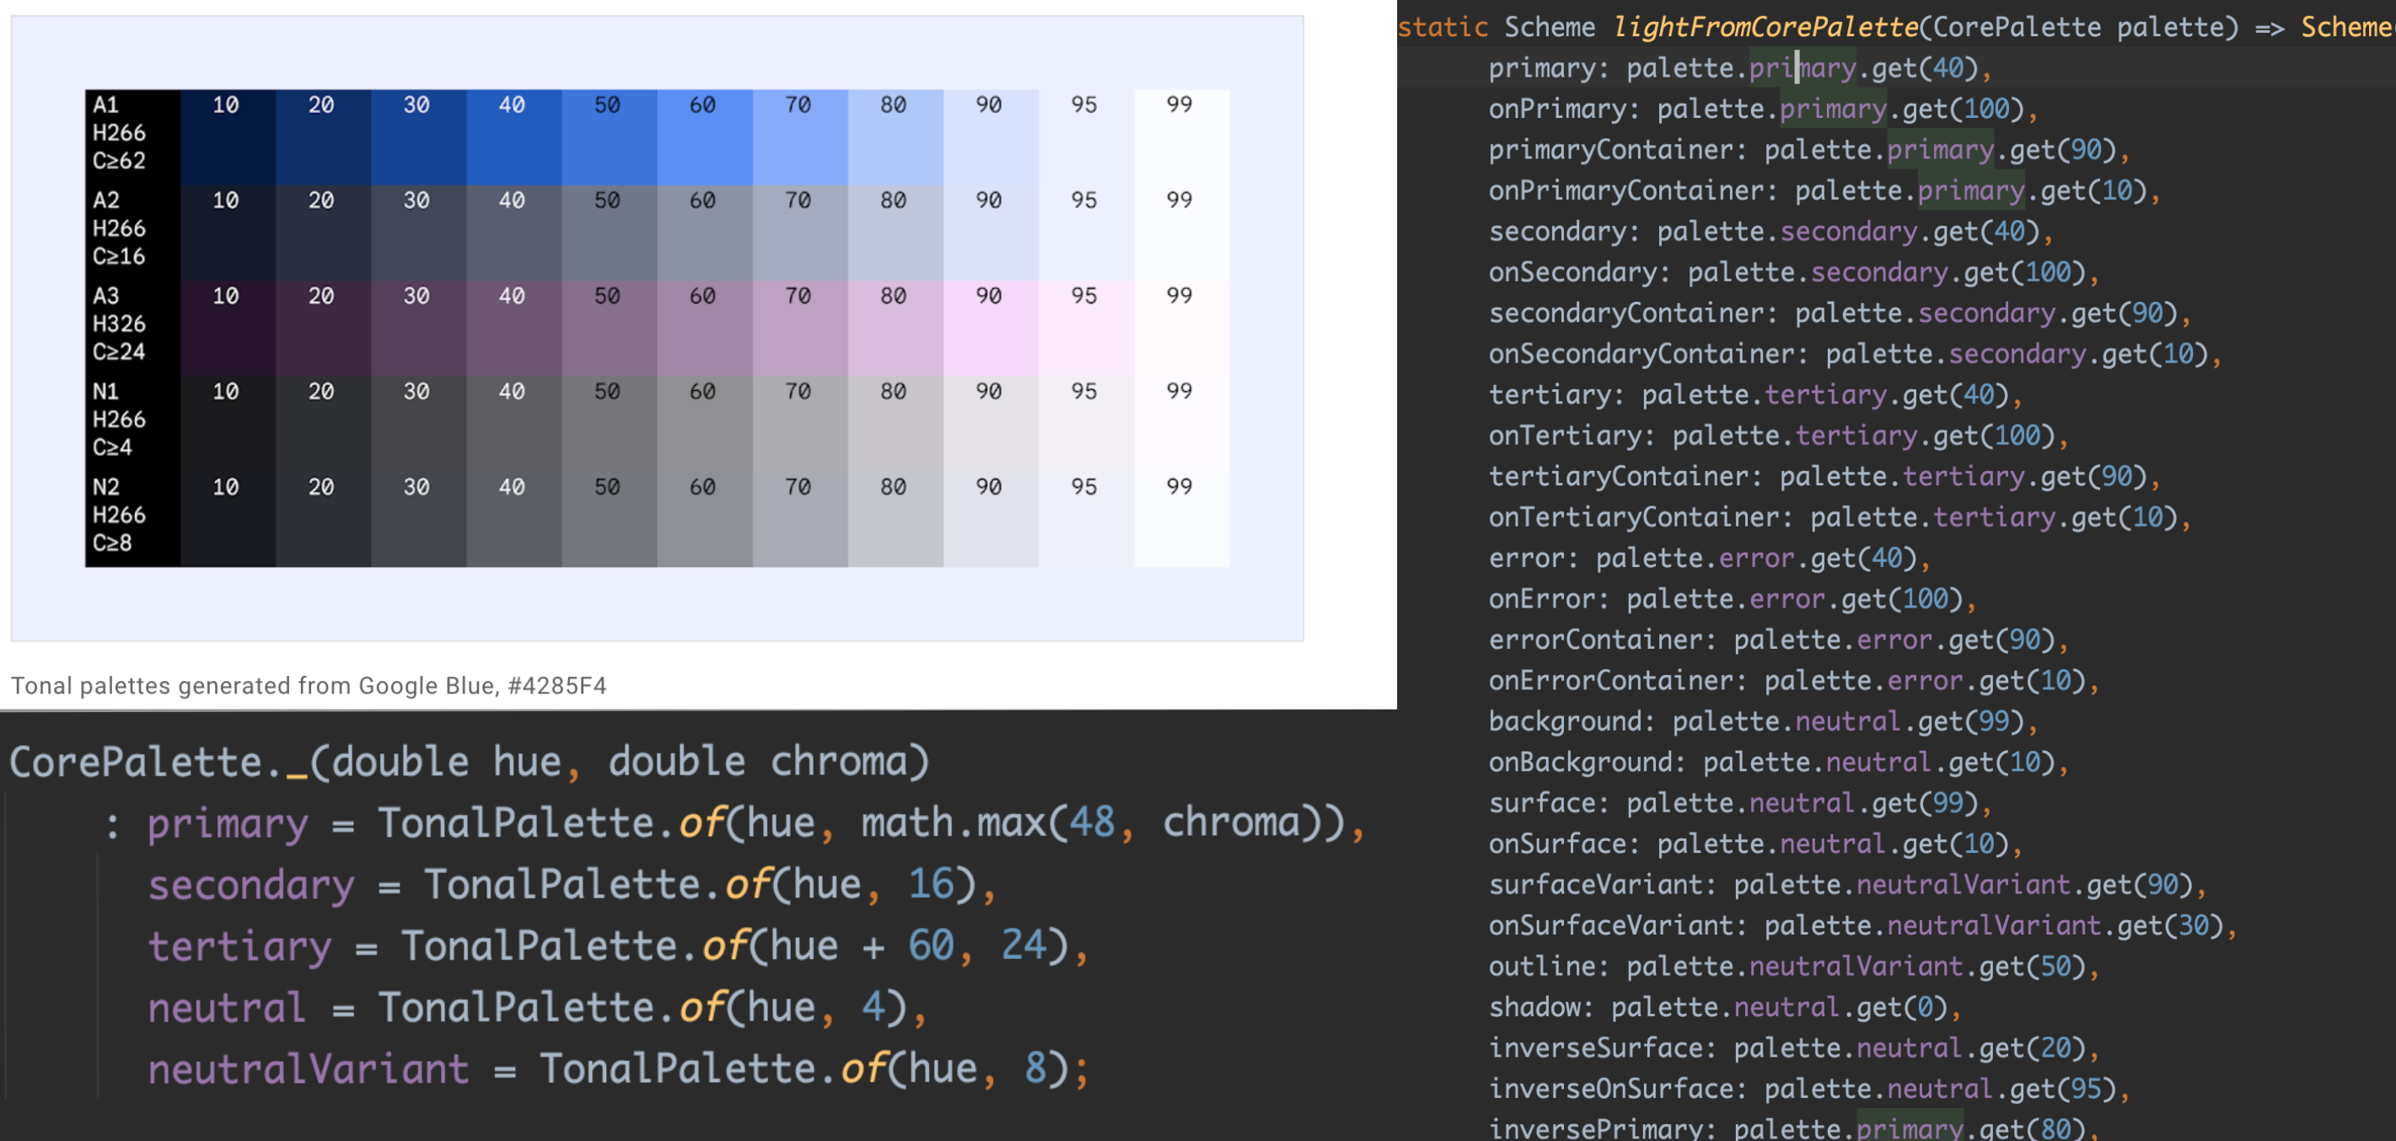Click the A1 H266 row label
This screenshot has width=2396, height=1141.
tap(132, 137)
